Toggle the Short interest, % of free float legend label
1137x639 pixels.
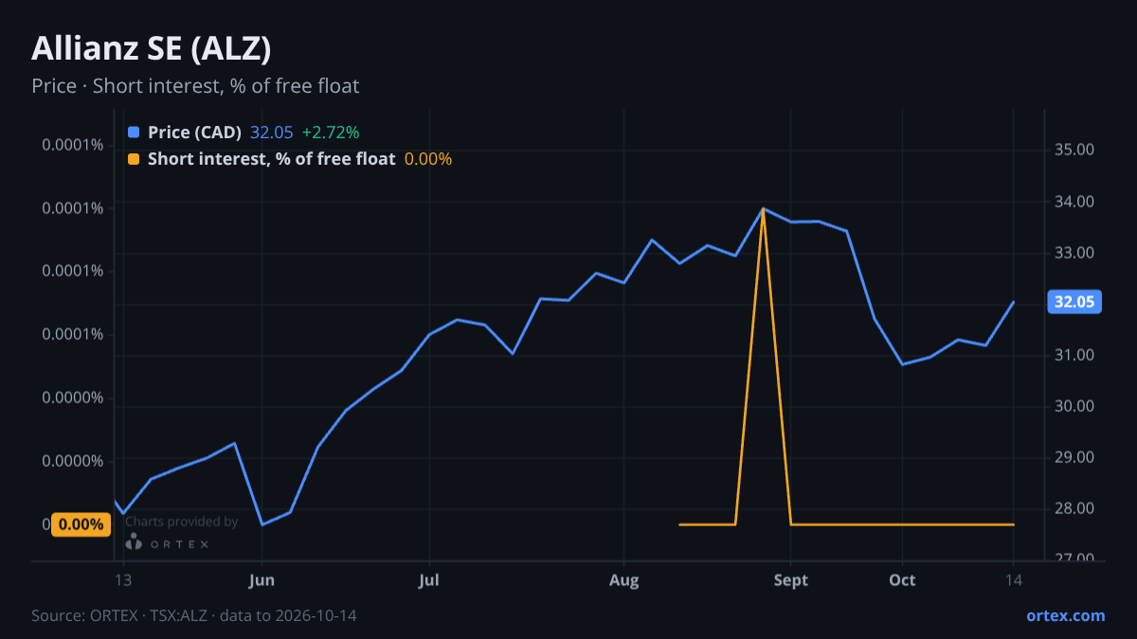pyautogui.click(x=271, y=159)
